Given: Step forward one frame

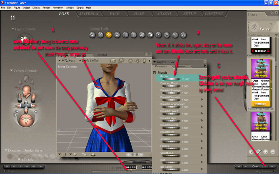Looking at the screenshot, I should coord(40,166).
